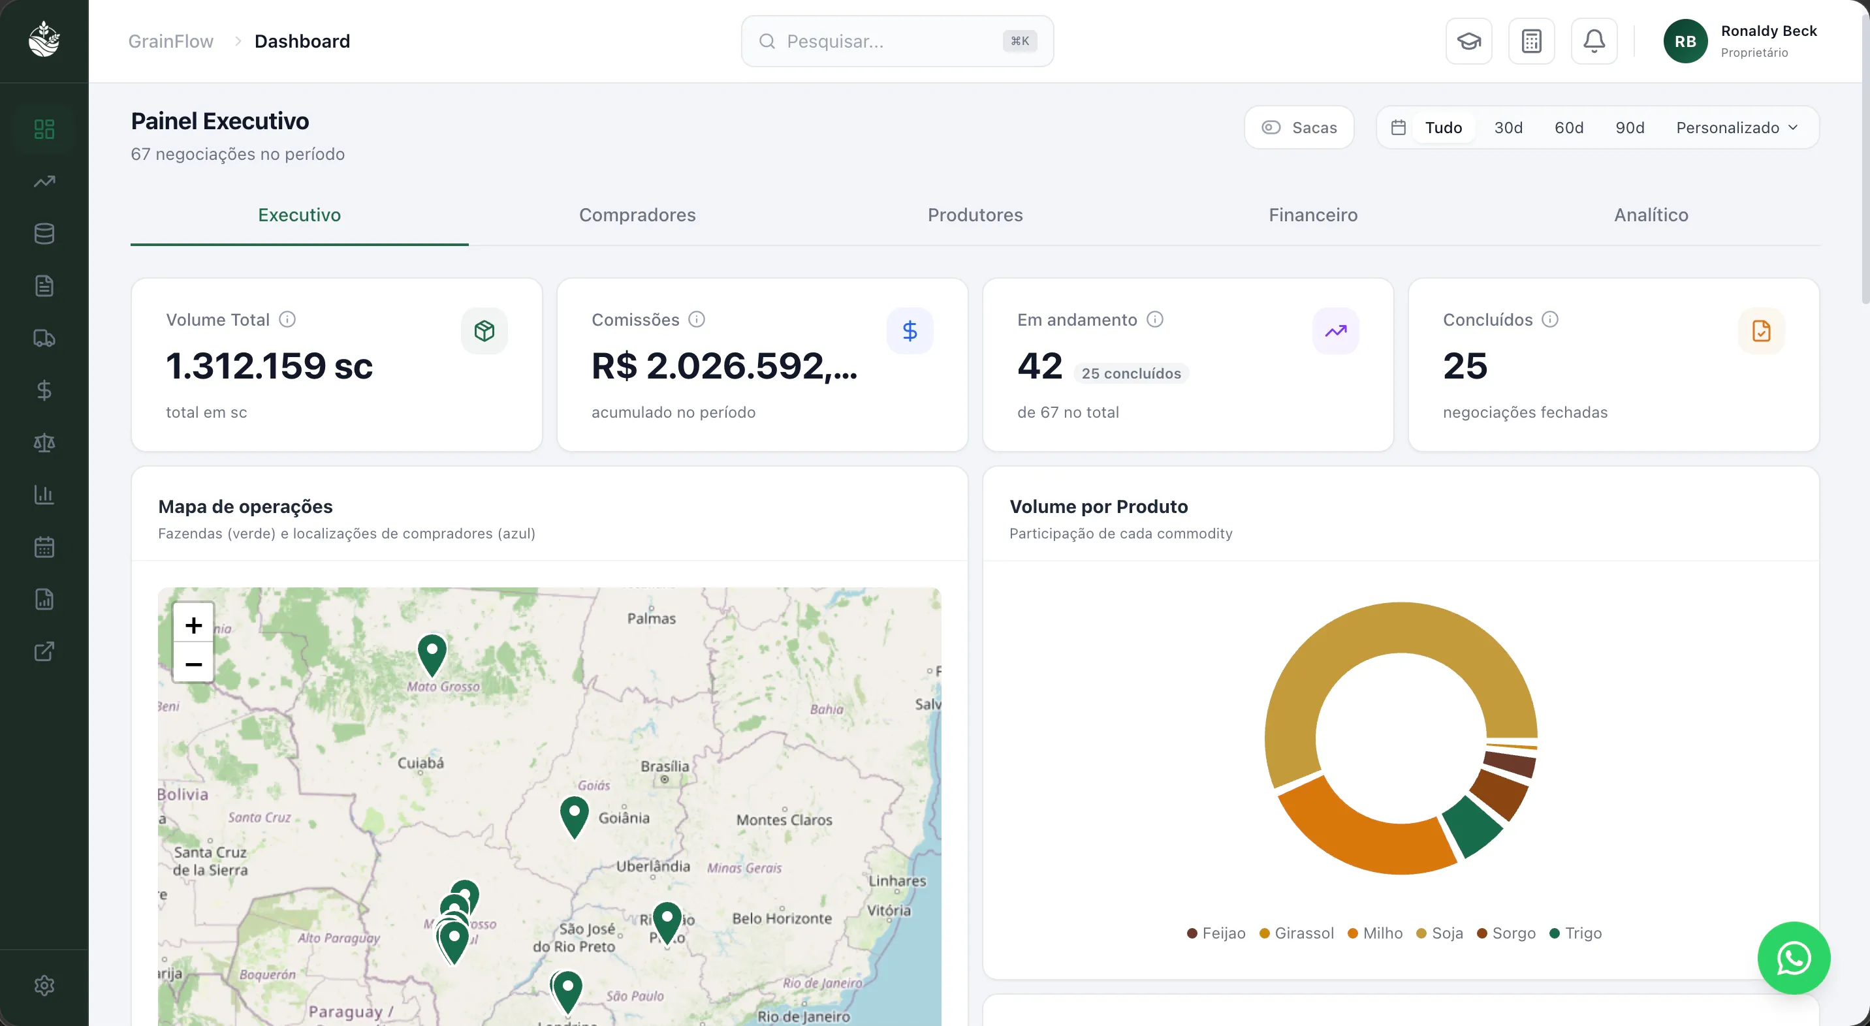Open the report file icon in sidebar
The height and width of the screenshot is (1026, 1870).
tap(44, 599)
